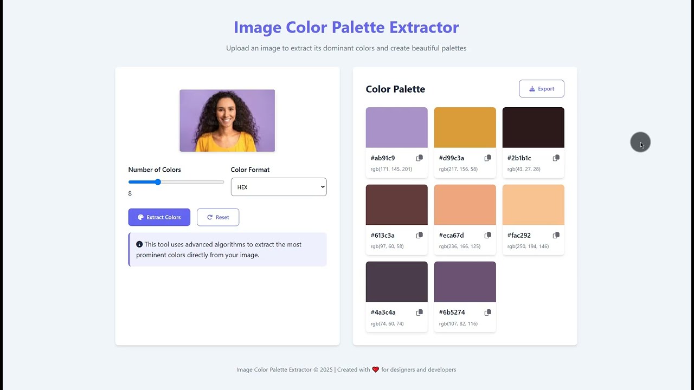Click the footer copyright text
The width and height of the screenshot is (694, 390).
tap(346, 370)
